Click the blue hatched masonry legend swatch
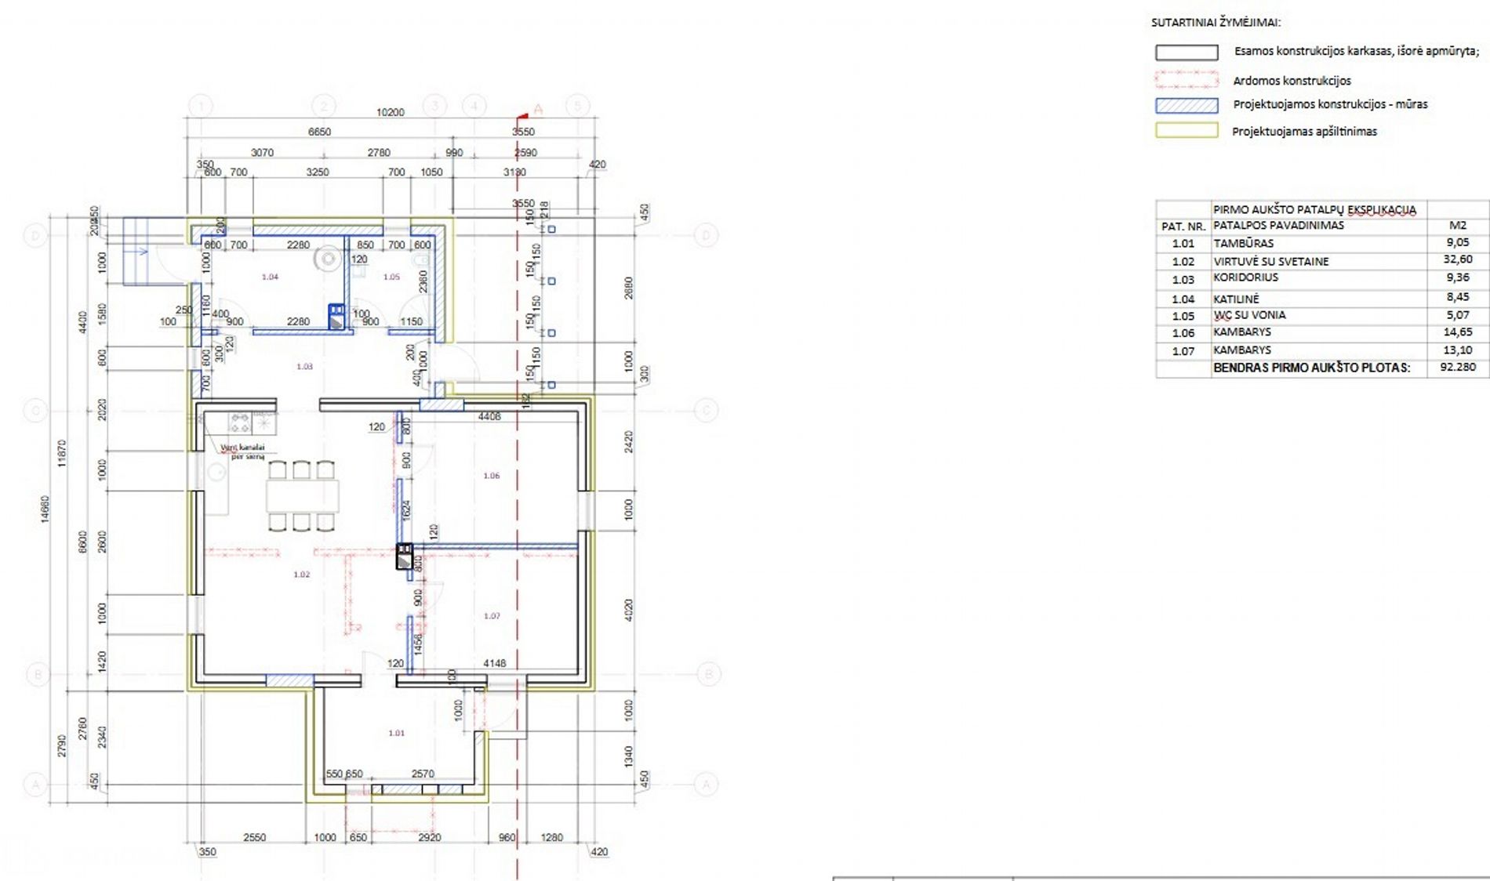Viewport: 1490px width, 881px height. (1186, 105)
